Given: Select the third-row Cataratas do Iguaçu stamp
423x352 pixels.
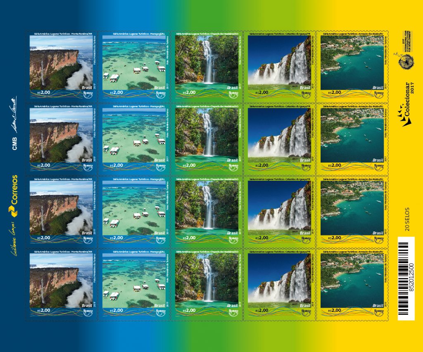Looking at the screenshot, I should (x=279, y=211).
